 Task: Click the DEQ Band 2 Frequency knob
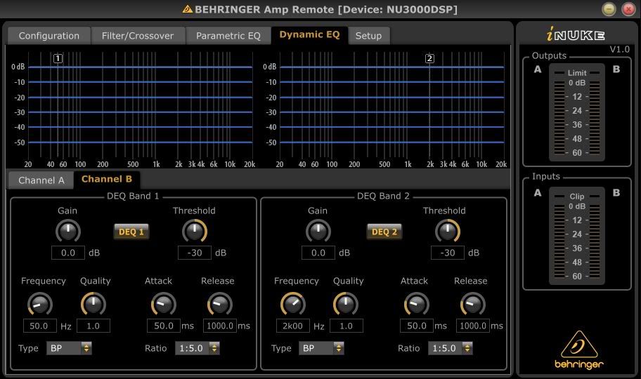click(x=292, y=305)
